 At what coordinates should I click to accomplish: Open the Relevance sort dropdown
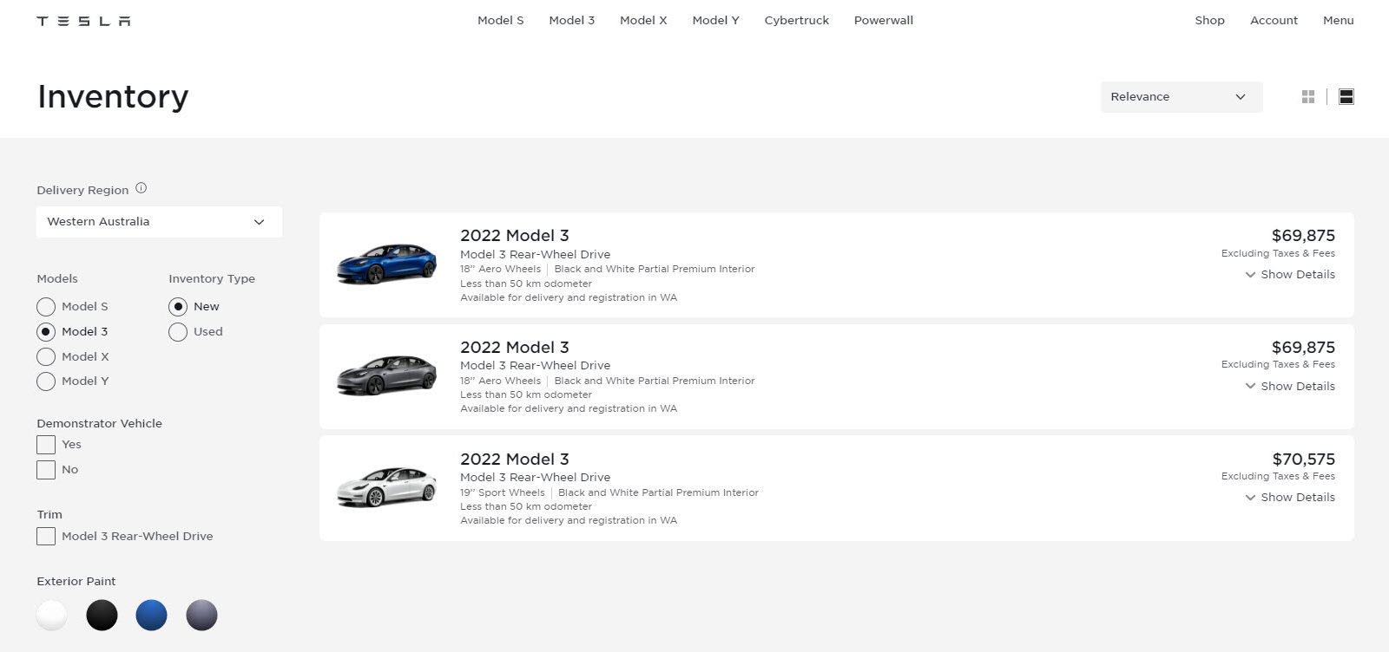coord(1182,97)
